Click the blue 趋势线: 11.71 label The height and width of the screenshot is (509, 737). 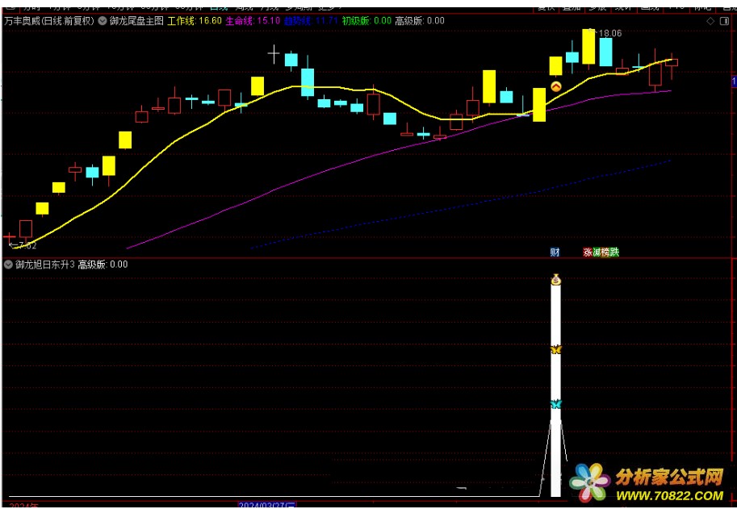coord(311,21)
